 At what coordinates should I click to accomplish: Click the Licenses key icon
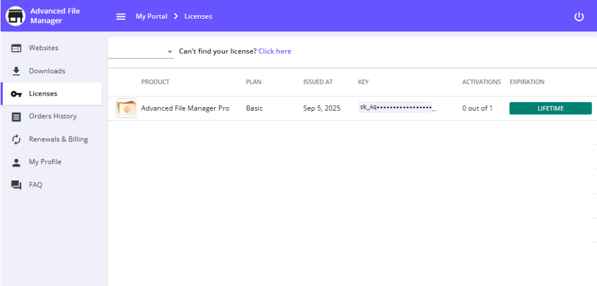pyautogui.click(x=16, y=94)
